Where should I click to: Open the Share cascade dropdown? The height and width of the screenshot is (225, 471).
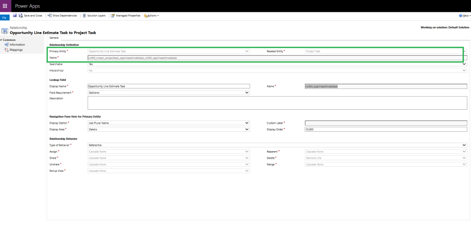coord(169,158)
